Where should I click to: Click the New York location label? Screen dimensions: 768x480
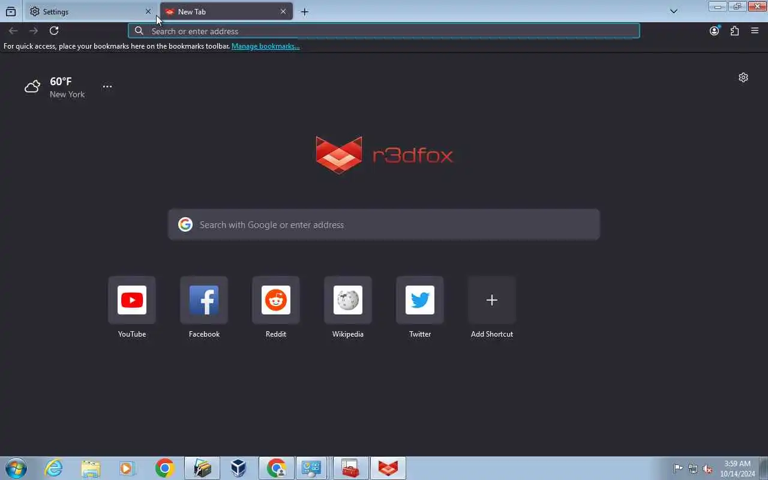[67, 94]
